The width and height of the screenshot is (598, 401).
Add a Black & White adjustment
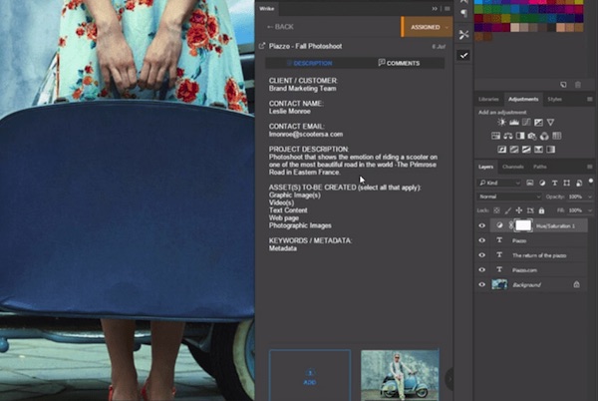[x=520, y=136]
